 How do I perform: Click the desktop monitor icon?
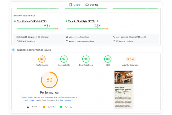[x=87, y=5]
